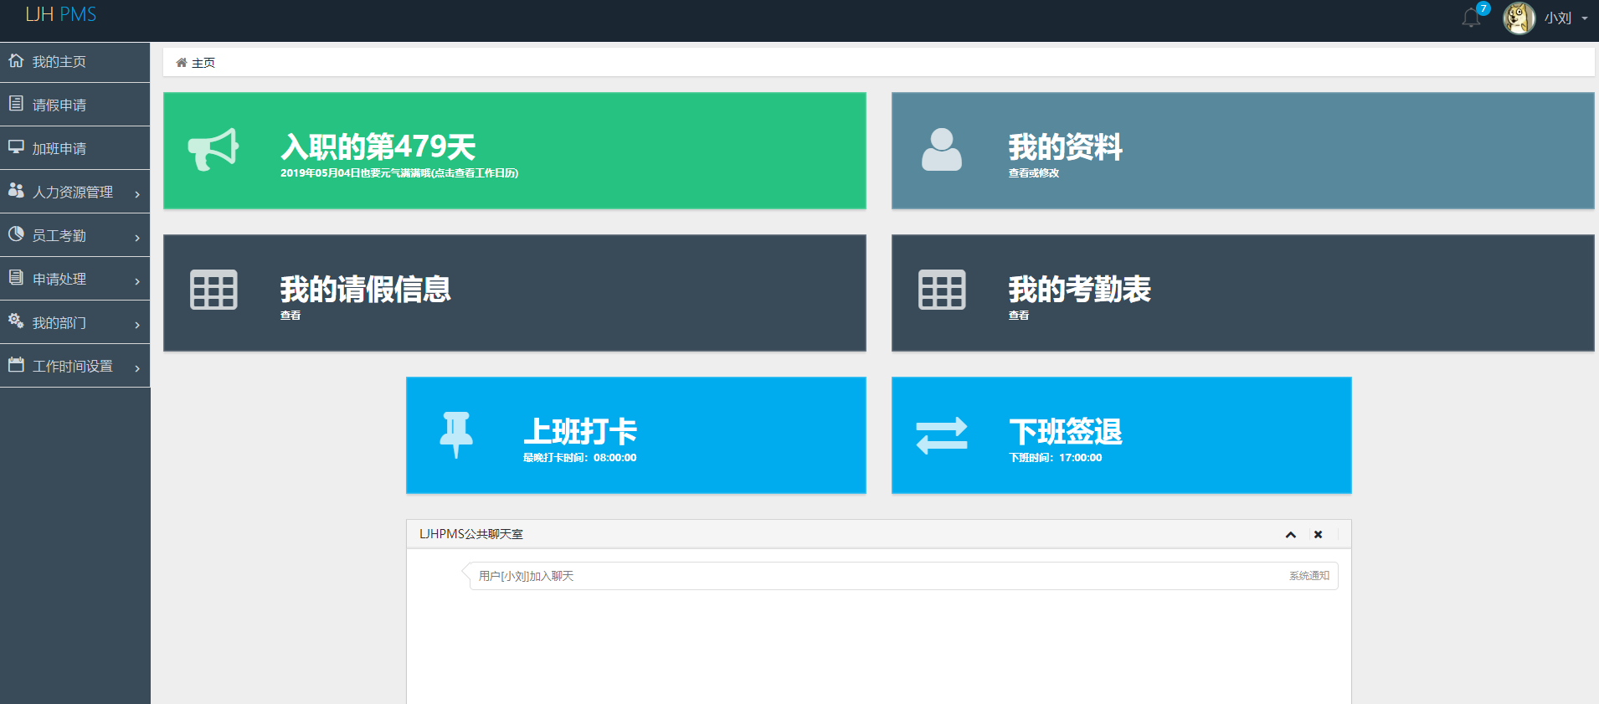This screenshot has height=704, width=1599.
Task: Open the notification bell icon
Action: 1471,18
